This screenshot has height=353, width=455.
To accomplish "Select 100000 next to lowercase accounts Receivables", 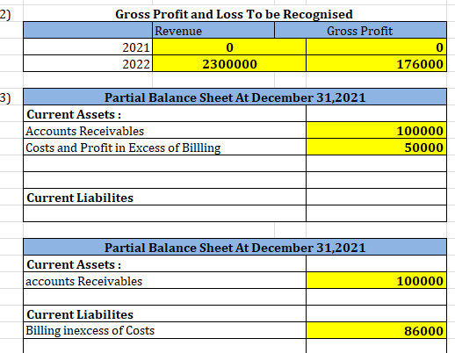I will (x=376, y=281).
